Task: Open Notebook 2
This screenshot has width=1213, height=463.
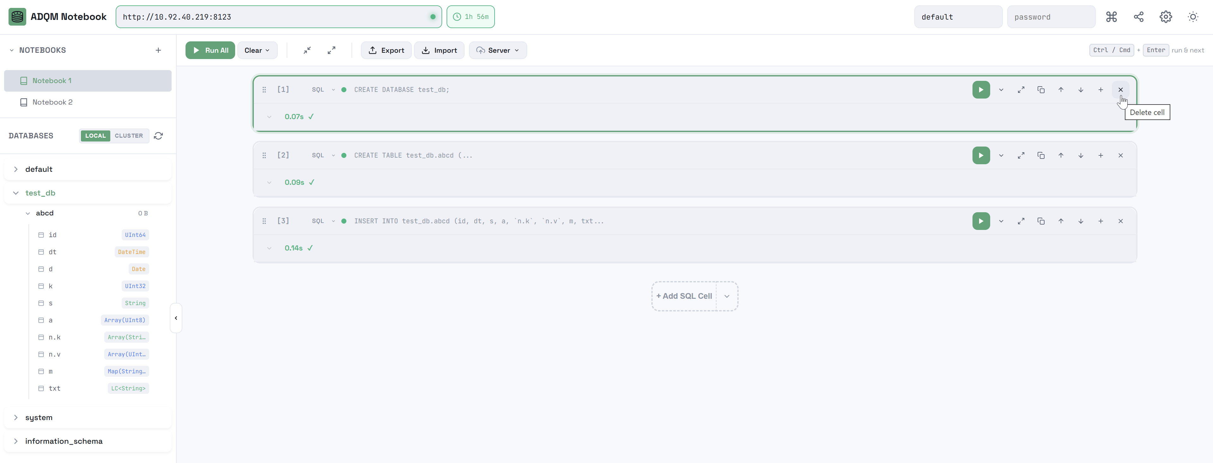Action: pos(52,102)
